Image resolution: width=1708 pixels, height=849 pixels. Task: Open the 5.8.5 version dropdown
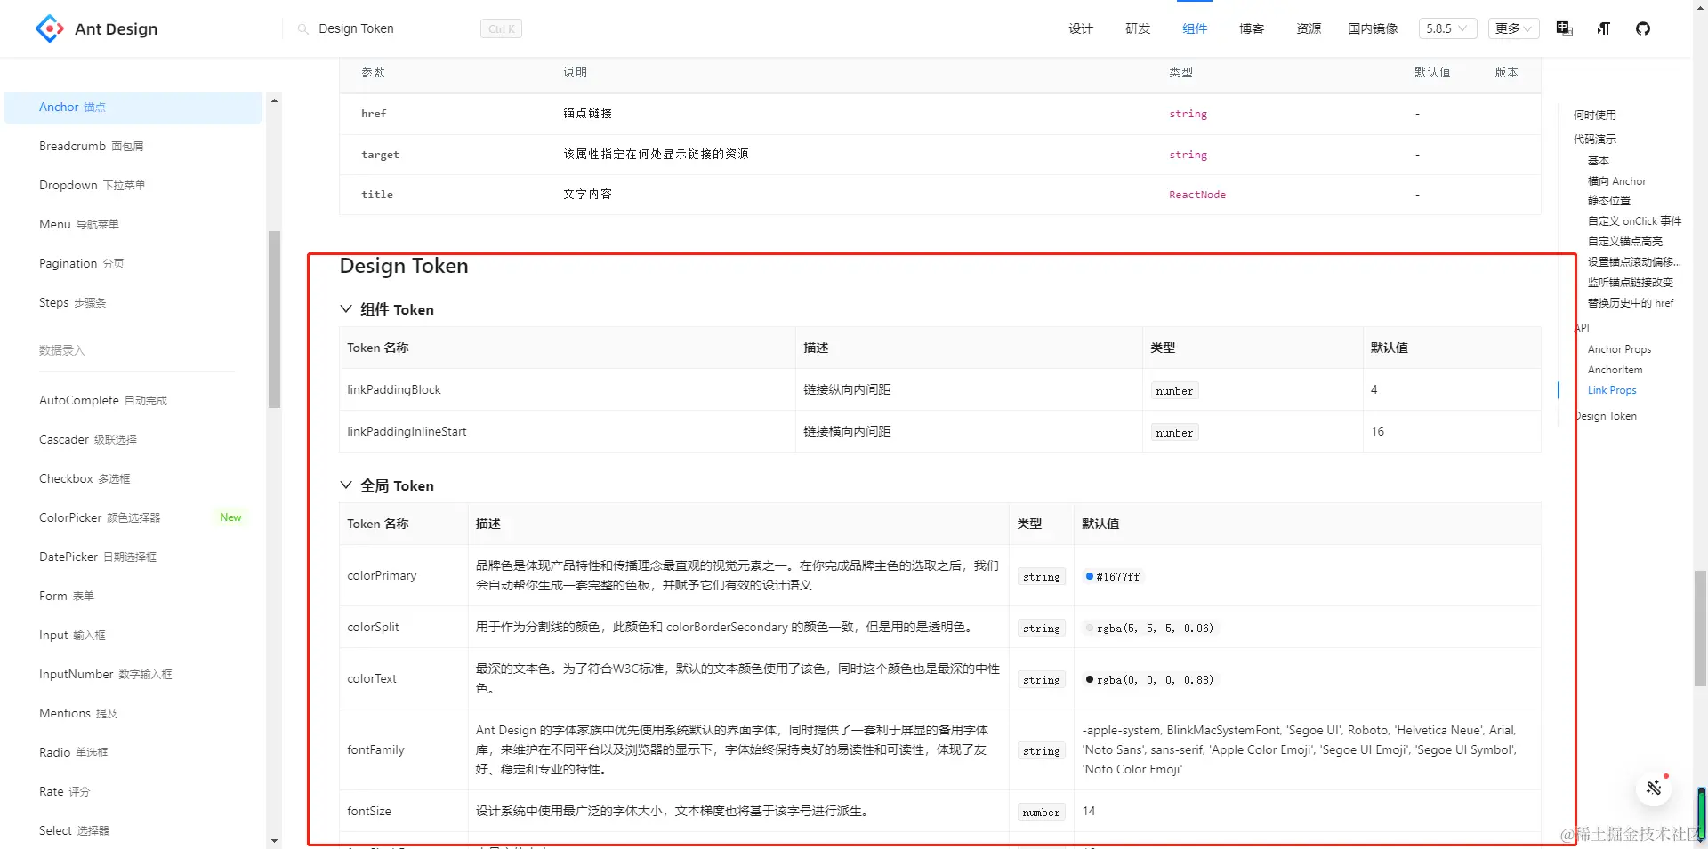tap(1446, 28)
